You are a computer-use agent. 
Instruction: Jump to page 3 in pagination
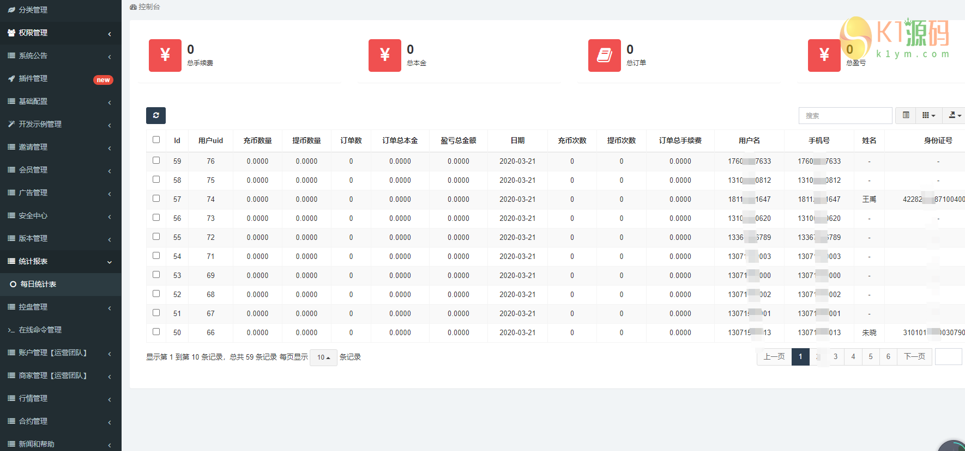pyautogui.click(x=835, y=357)
